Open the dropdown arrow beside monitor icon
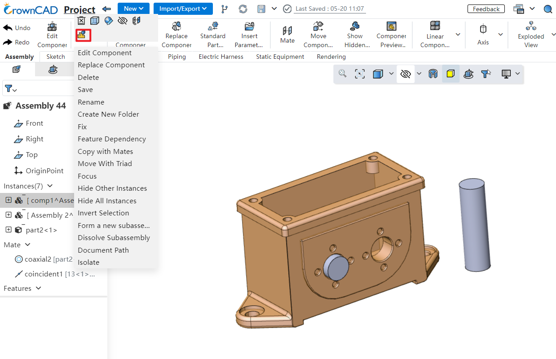The width and height of the screenshot is (556, 359). (x=518, y=74)
